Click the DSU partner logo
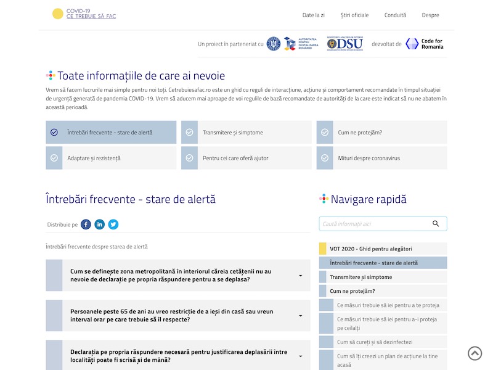The image size is (493, 370). coord(344,44)
